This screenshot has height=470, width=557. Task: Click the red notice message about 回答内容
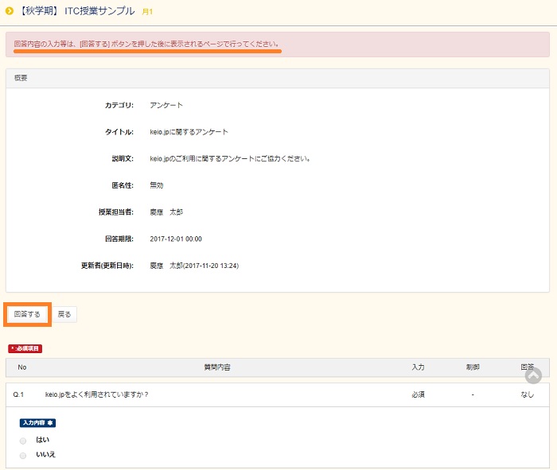tap(146, 44)
